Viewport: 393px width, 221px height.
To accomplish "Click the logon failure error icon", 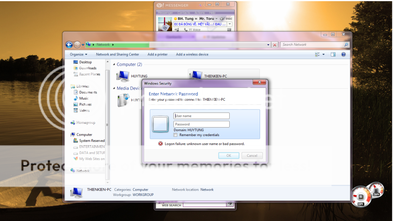I will 161,144.
